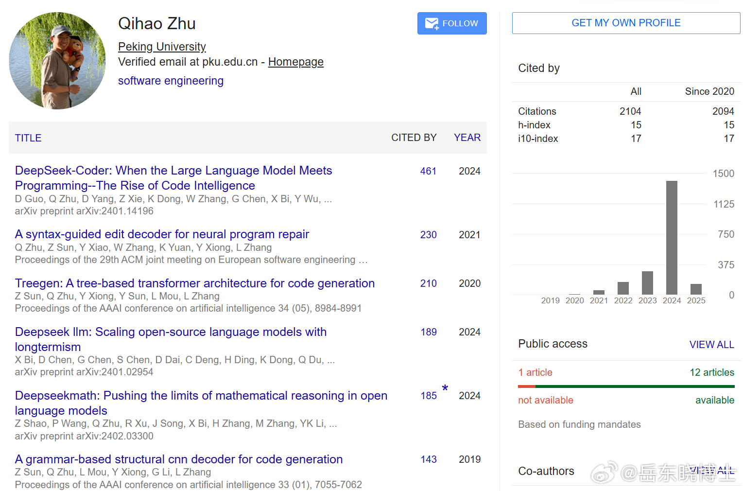
Task: Sort publications by TITLE column
Action: click(28, 138)
